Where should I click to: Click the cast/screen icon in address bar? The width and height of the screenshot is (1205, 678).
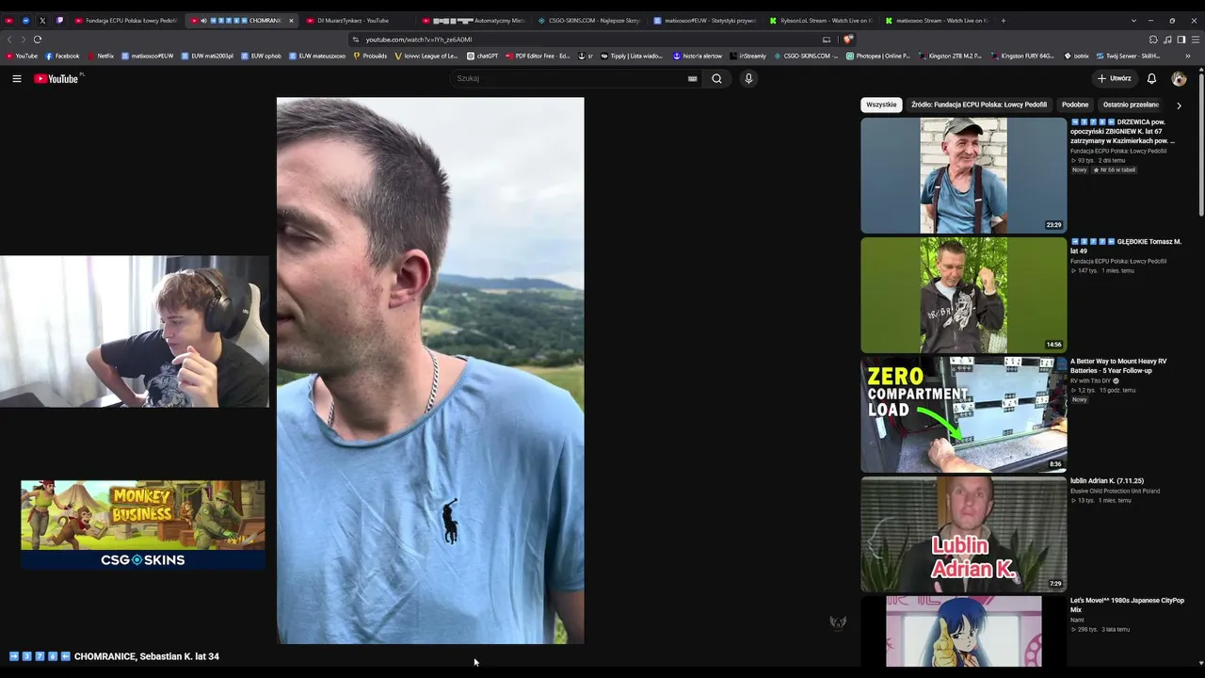coord(827,40)
